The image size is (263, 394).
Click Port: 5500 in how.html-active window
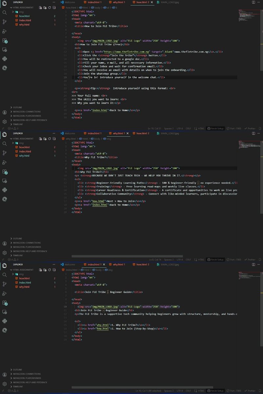234,128
